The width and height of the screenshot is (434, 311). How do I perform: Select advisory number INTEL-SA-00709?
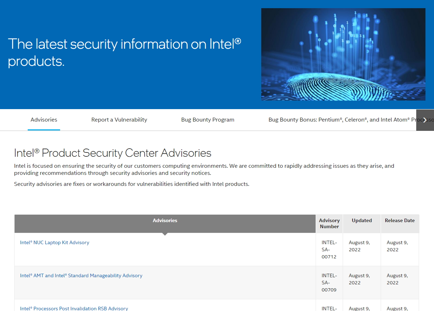click(x=329, y=283)
